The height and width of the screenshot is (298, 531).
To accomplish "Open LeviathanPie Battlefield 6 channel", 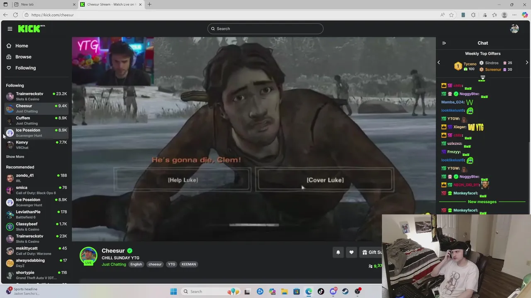I will point(37,214).
